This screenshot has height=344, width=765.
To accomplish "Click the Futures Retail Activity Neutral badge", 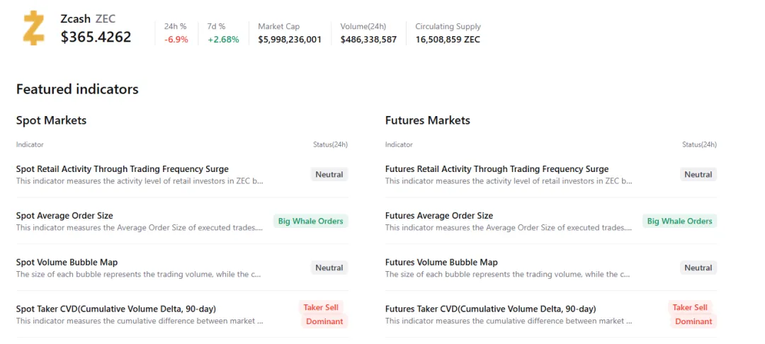I will [698, 175].
